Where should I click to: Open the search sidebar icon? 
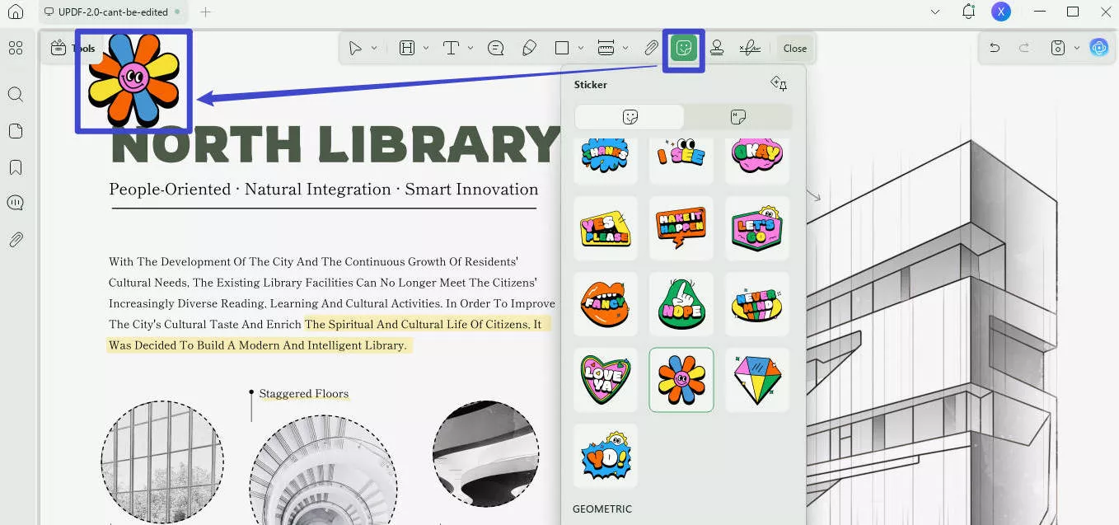tap(16, 94)
